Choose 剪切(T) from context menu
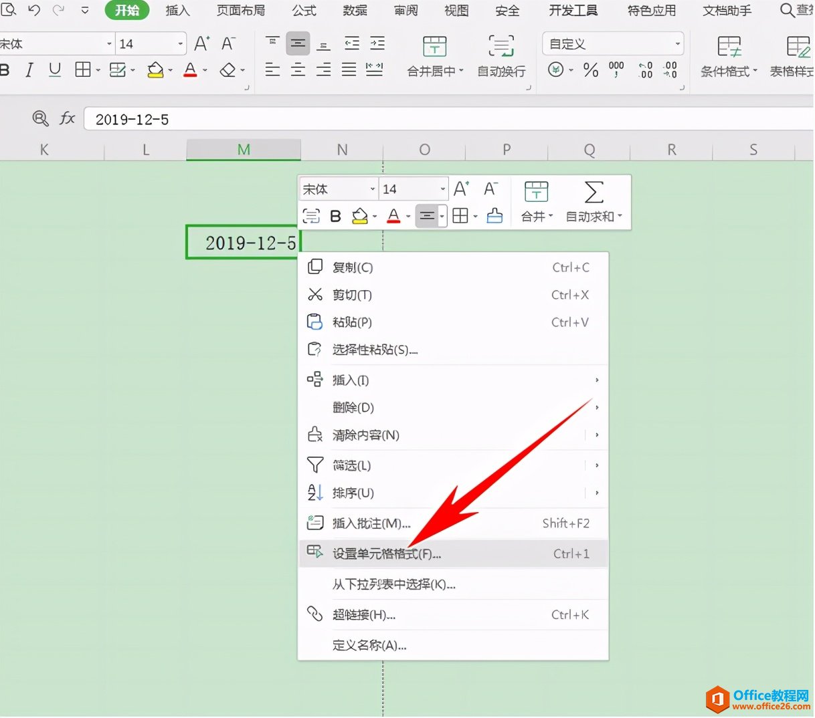This screenshot has height=718, width=815. [x=453, y=295]
